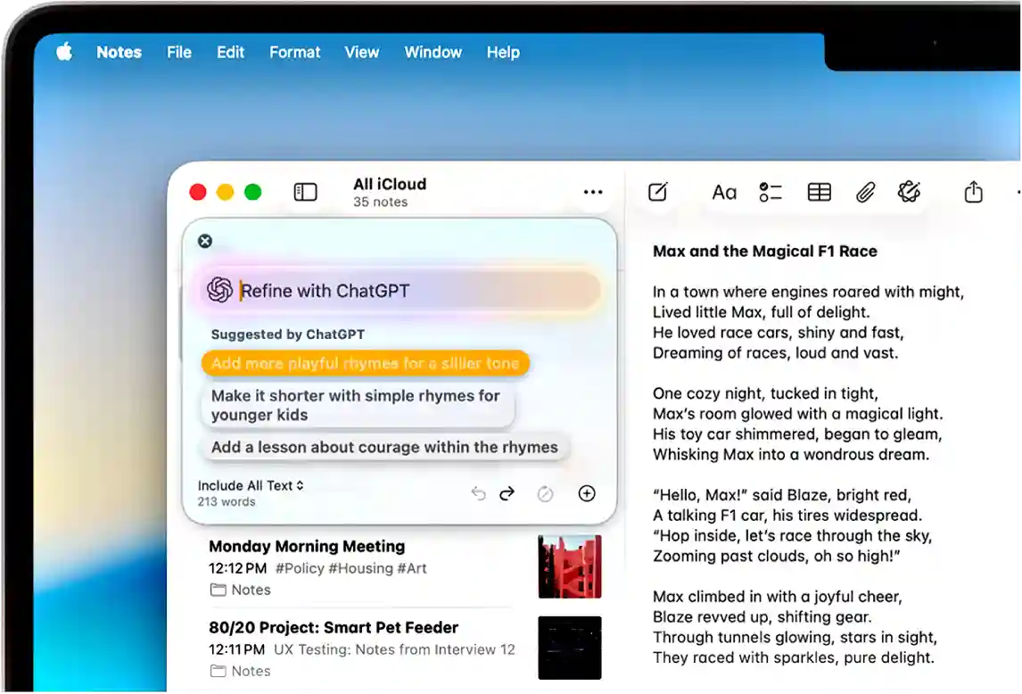Screen dimensions: 1022x694
Task: Click the ChatGPT logo icon in prompt field
Action: pyautogui.click(x=219, y=290)
